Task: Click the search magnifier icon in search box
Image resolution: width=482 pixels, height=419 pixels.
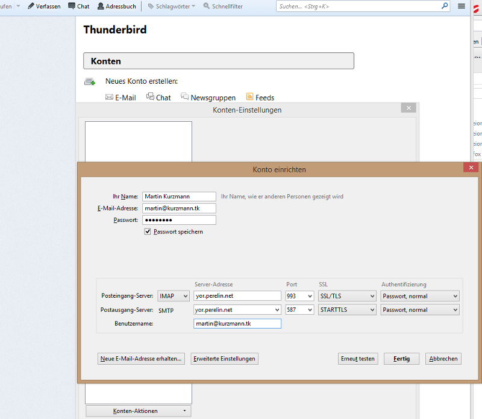Action: (x=445, y=6)
